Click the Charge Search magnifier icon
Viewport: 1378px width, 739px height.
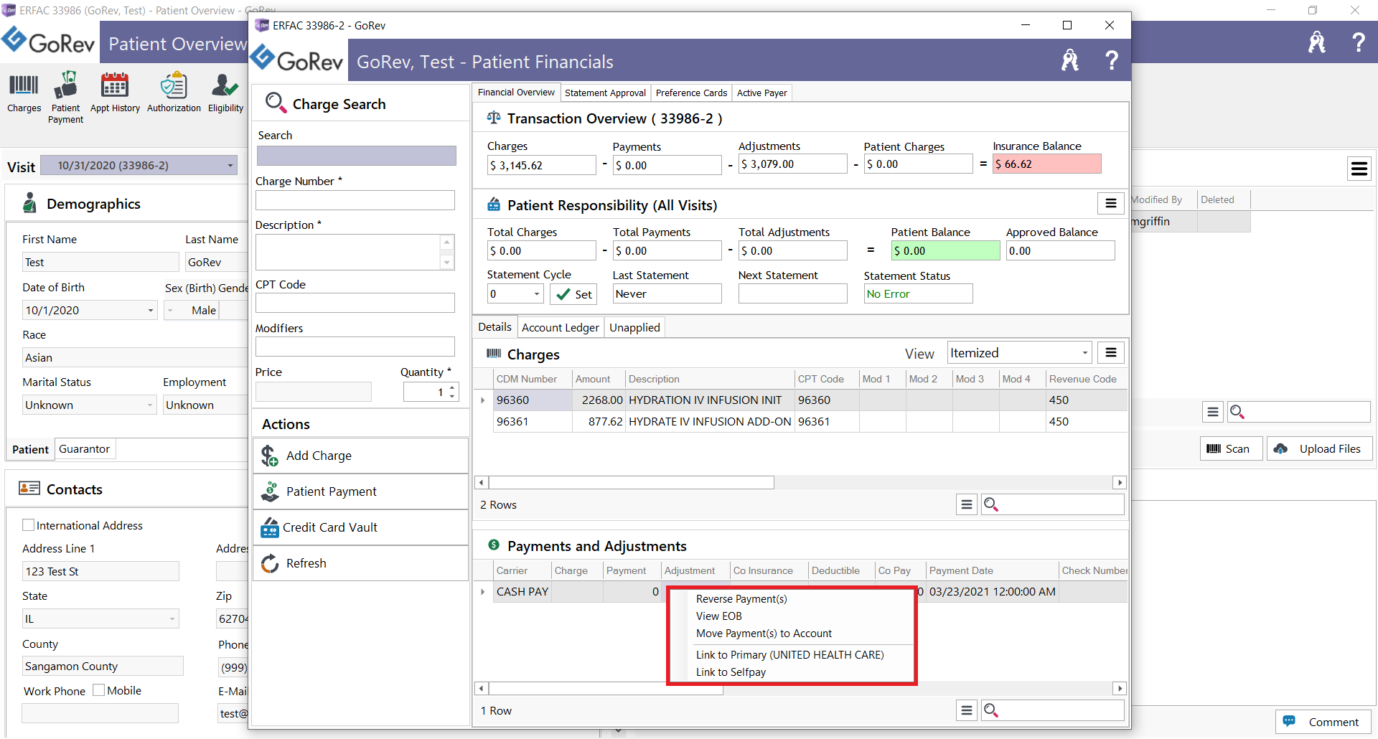coord(276,103)
